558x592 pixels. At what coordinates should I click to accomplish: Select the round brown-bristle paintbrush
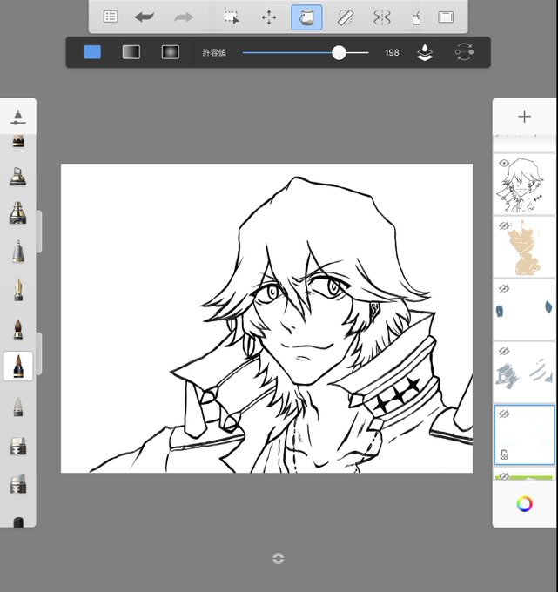(18, 329)
